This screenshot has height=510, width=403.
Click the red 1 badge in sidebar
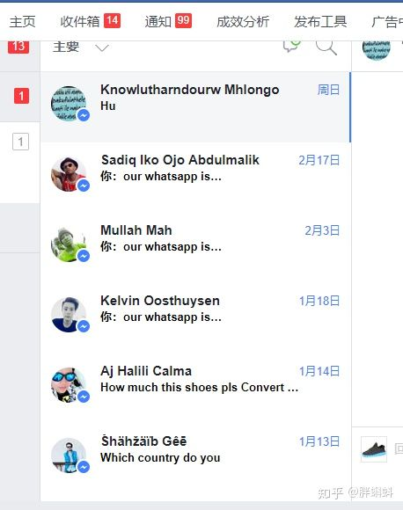click(21, 96)
